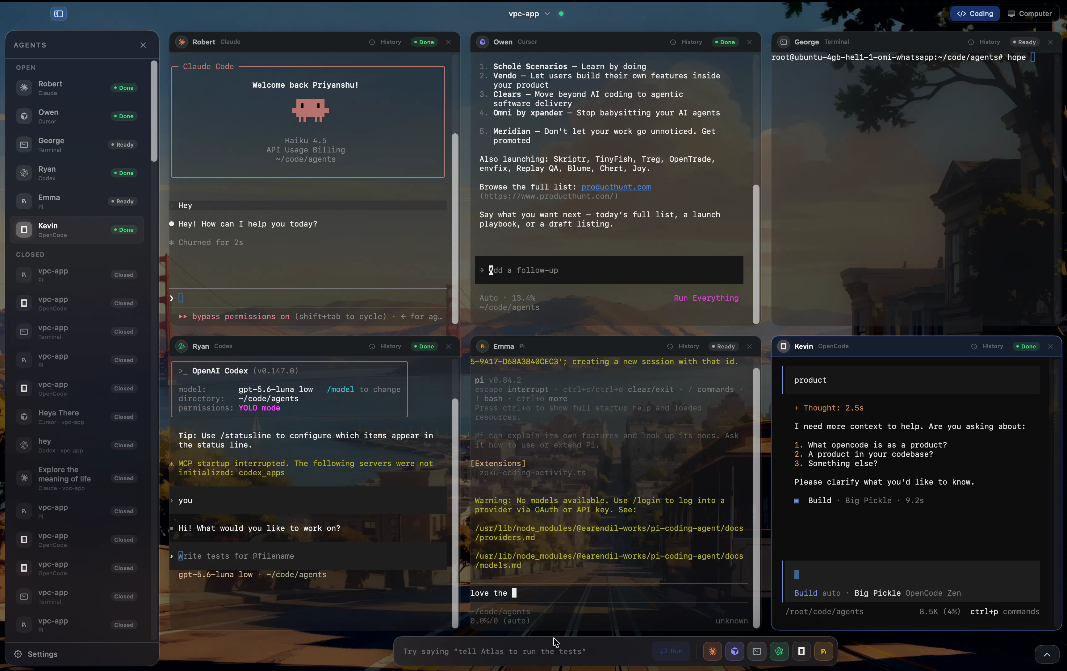Toggle the sidebar panel icon
1067x671 pixels.
[x=58, y=14]
